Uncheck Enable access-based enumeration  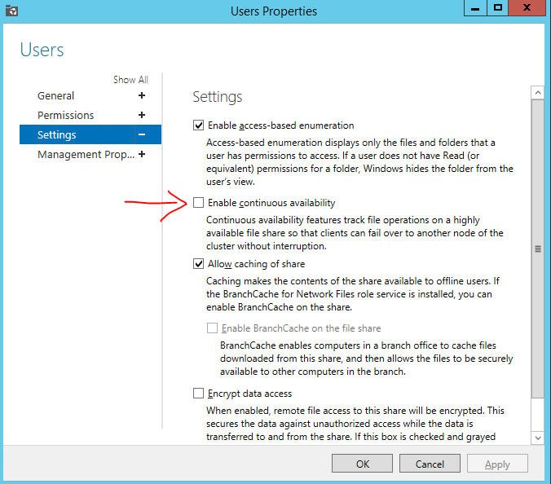click(198, 125)
